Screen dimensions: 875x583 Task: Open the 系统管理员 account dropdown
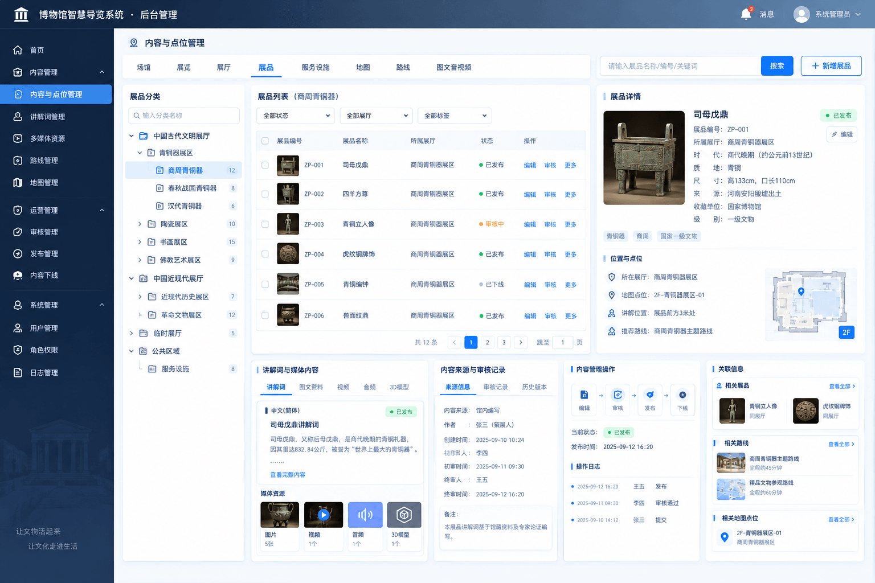click(827, 14)
